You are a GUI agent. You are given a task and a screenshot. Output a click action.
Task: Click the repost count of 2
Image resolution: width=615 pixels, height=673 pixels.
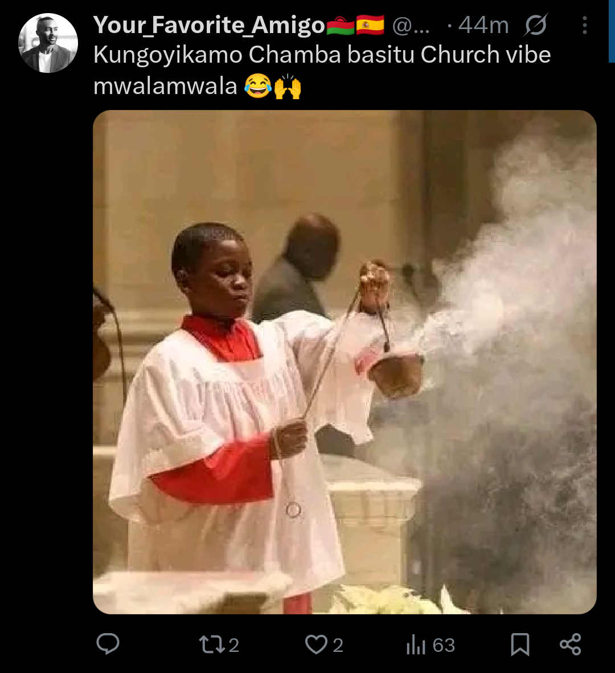coord(233,645)
